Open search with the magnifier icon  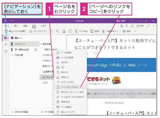[6, 45]
